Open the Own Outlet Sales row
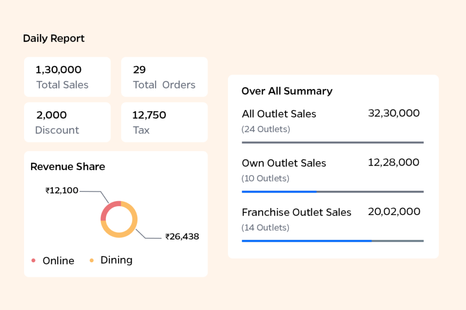The image size is (466, 310). point(284,163)
